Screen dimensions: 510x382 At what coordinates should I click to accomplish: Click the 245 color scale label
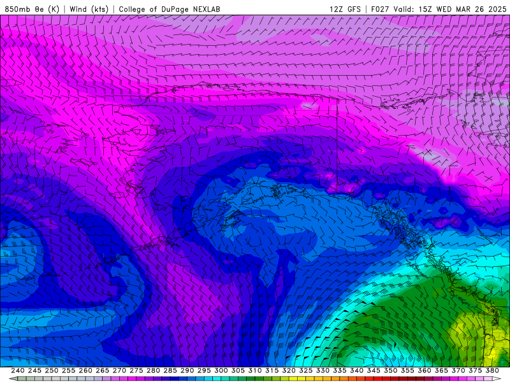(34, 371)
